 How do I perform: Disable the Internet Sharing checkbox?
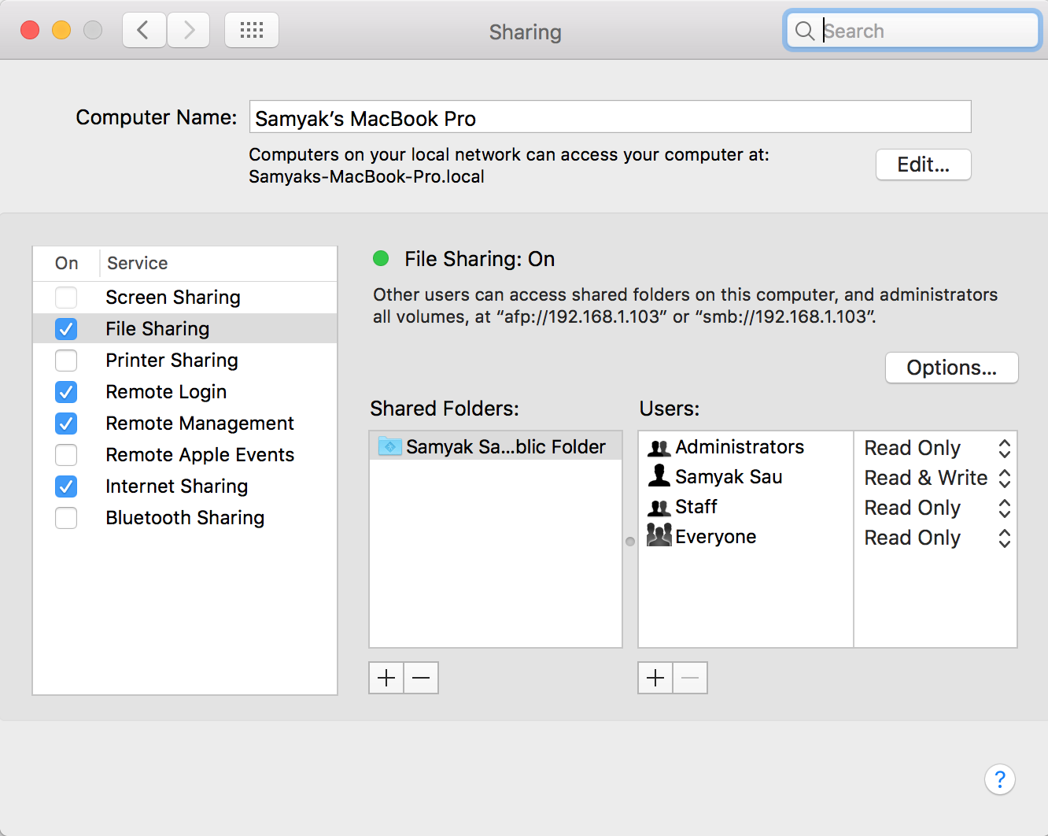pyautogui.click(x=66, y=486)
